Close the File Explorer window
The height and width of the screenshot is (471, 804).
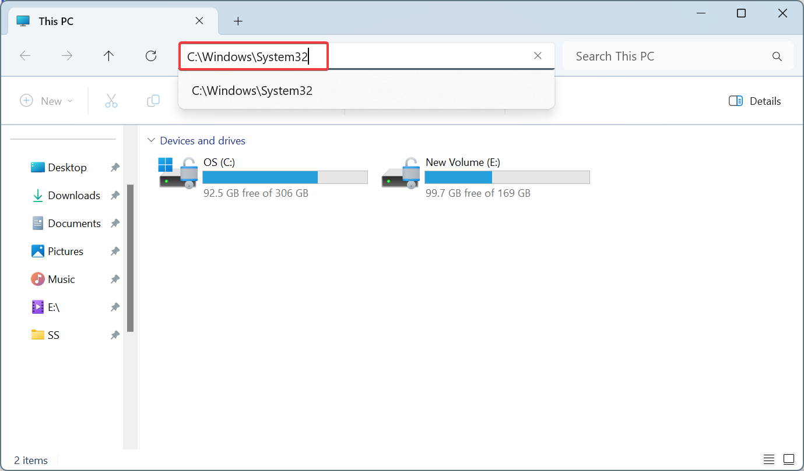point(783,13)
